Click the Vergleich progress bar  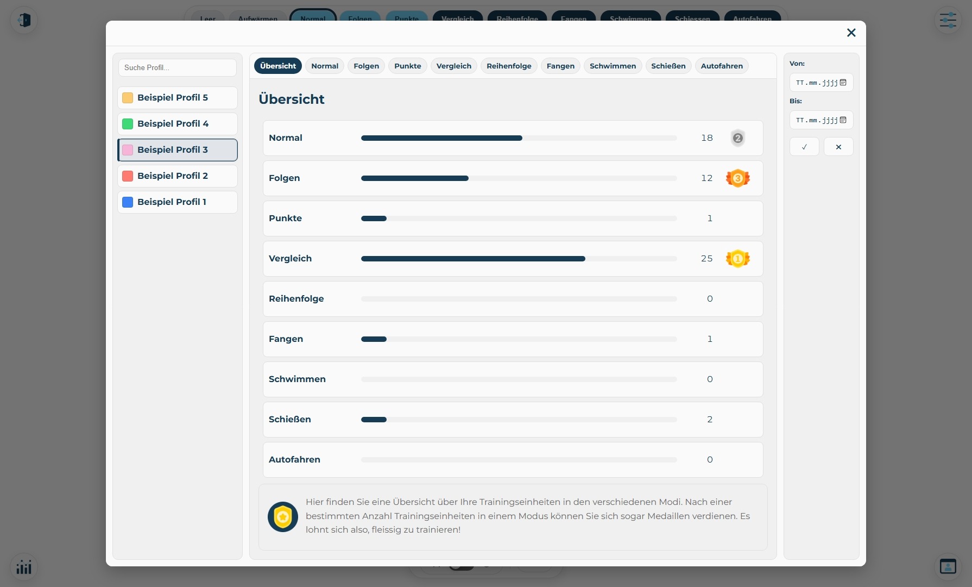(519, 259)
